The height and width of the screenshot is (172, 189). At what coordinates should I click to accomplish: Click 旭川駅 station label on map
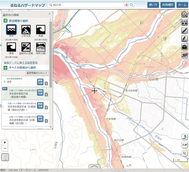pos(105,86)
